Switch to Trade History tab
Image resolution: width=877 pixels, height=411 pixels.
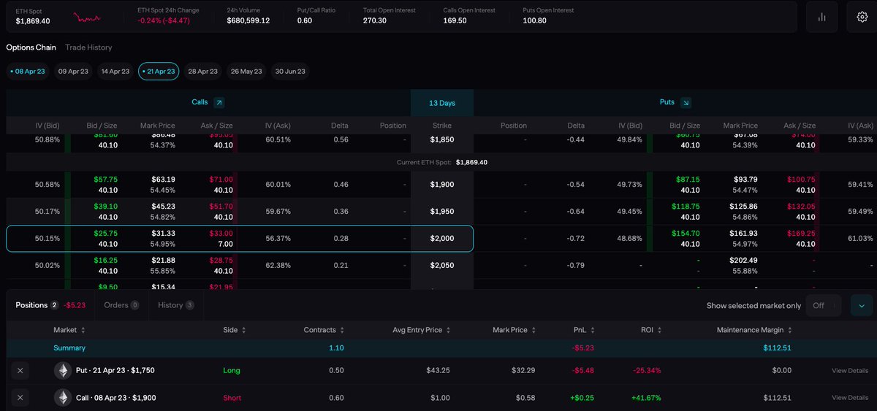click(x=88, y=47)
